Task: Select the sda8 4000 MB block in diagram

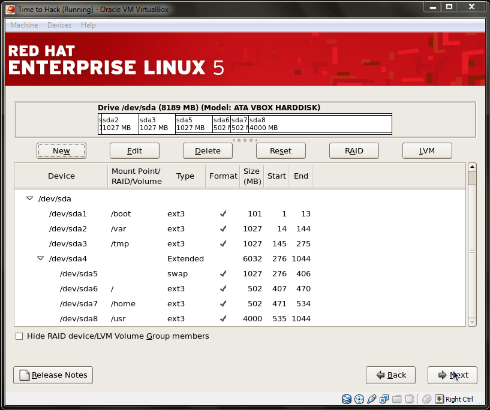Action: point(320,124)
